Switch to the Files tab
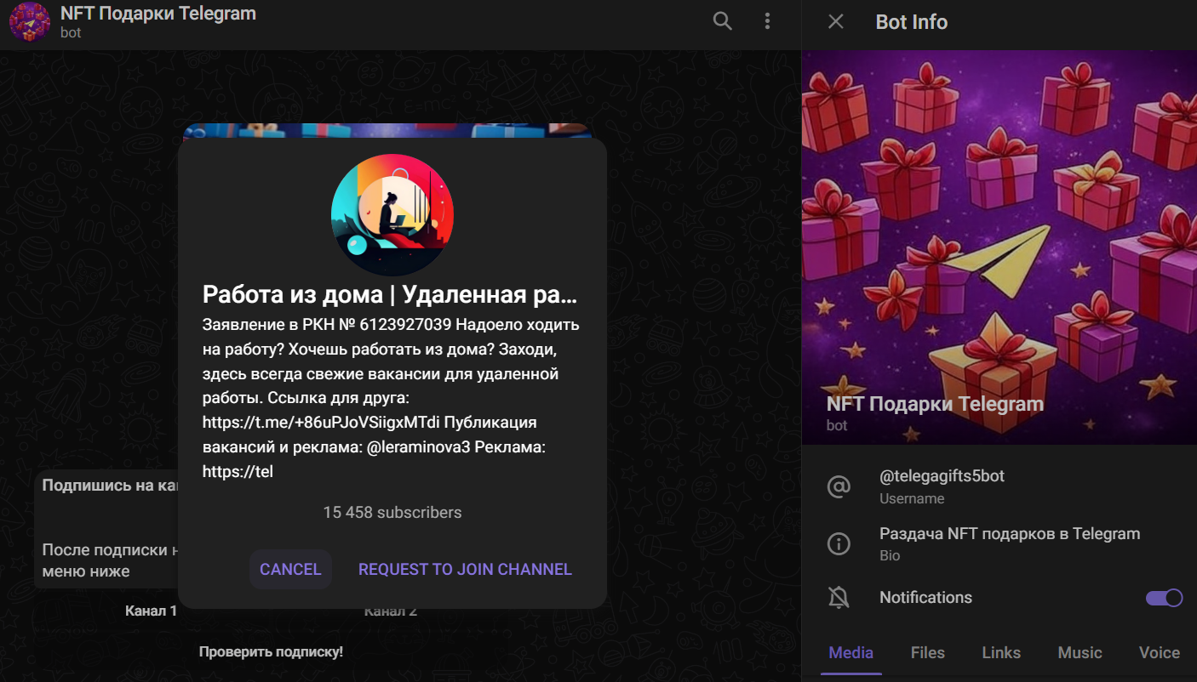The width and height of the screenshot is (1197, 682). (928, 653)
